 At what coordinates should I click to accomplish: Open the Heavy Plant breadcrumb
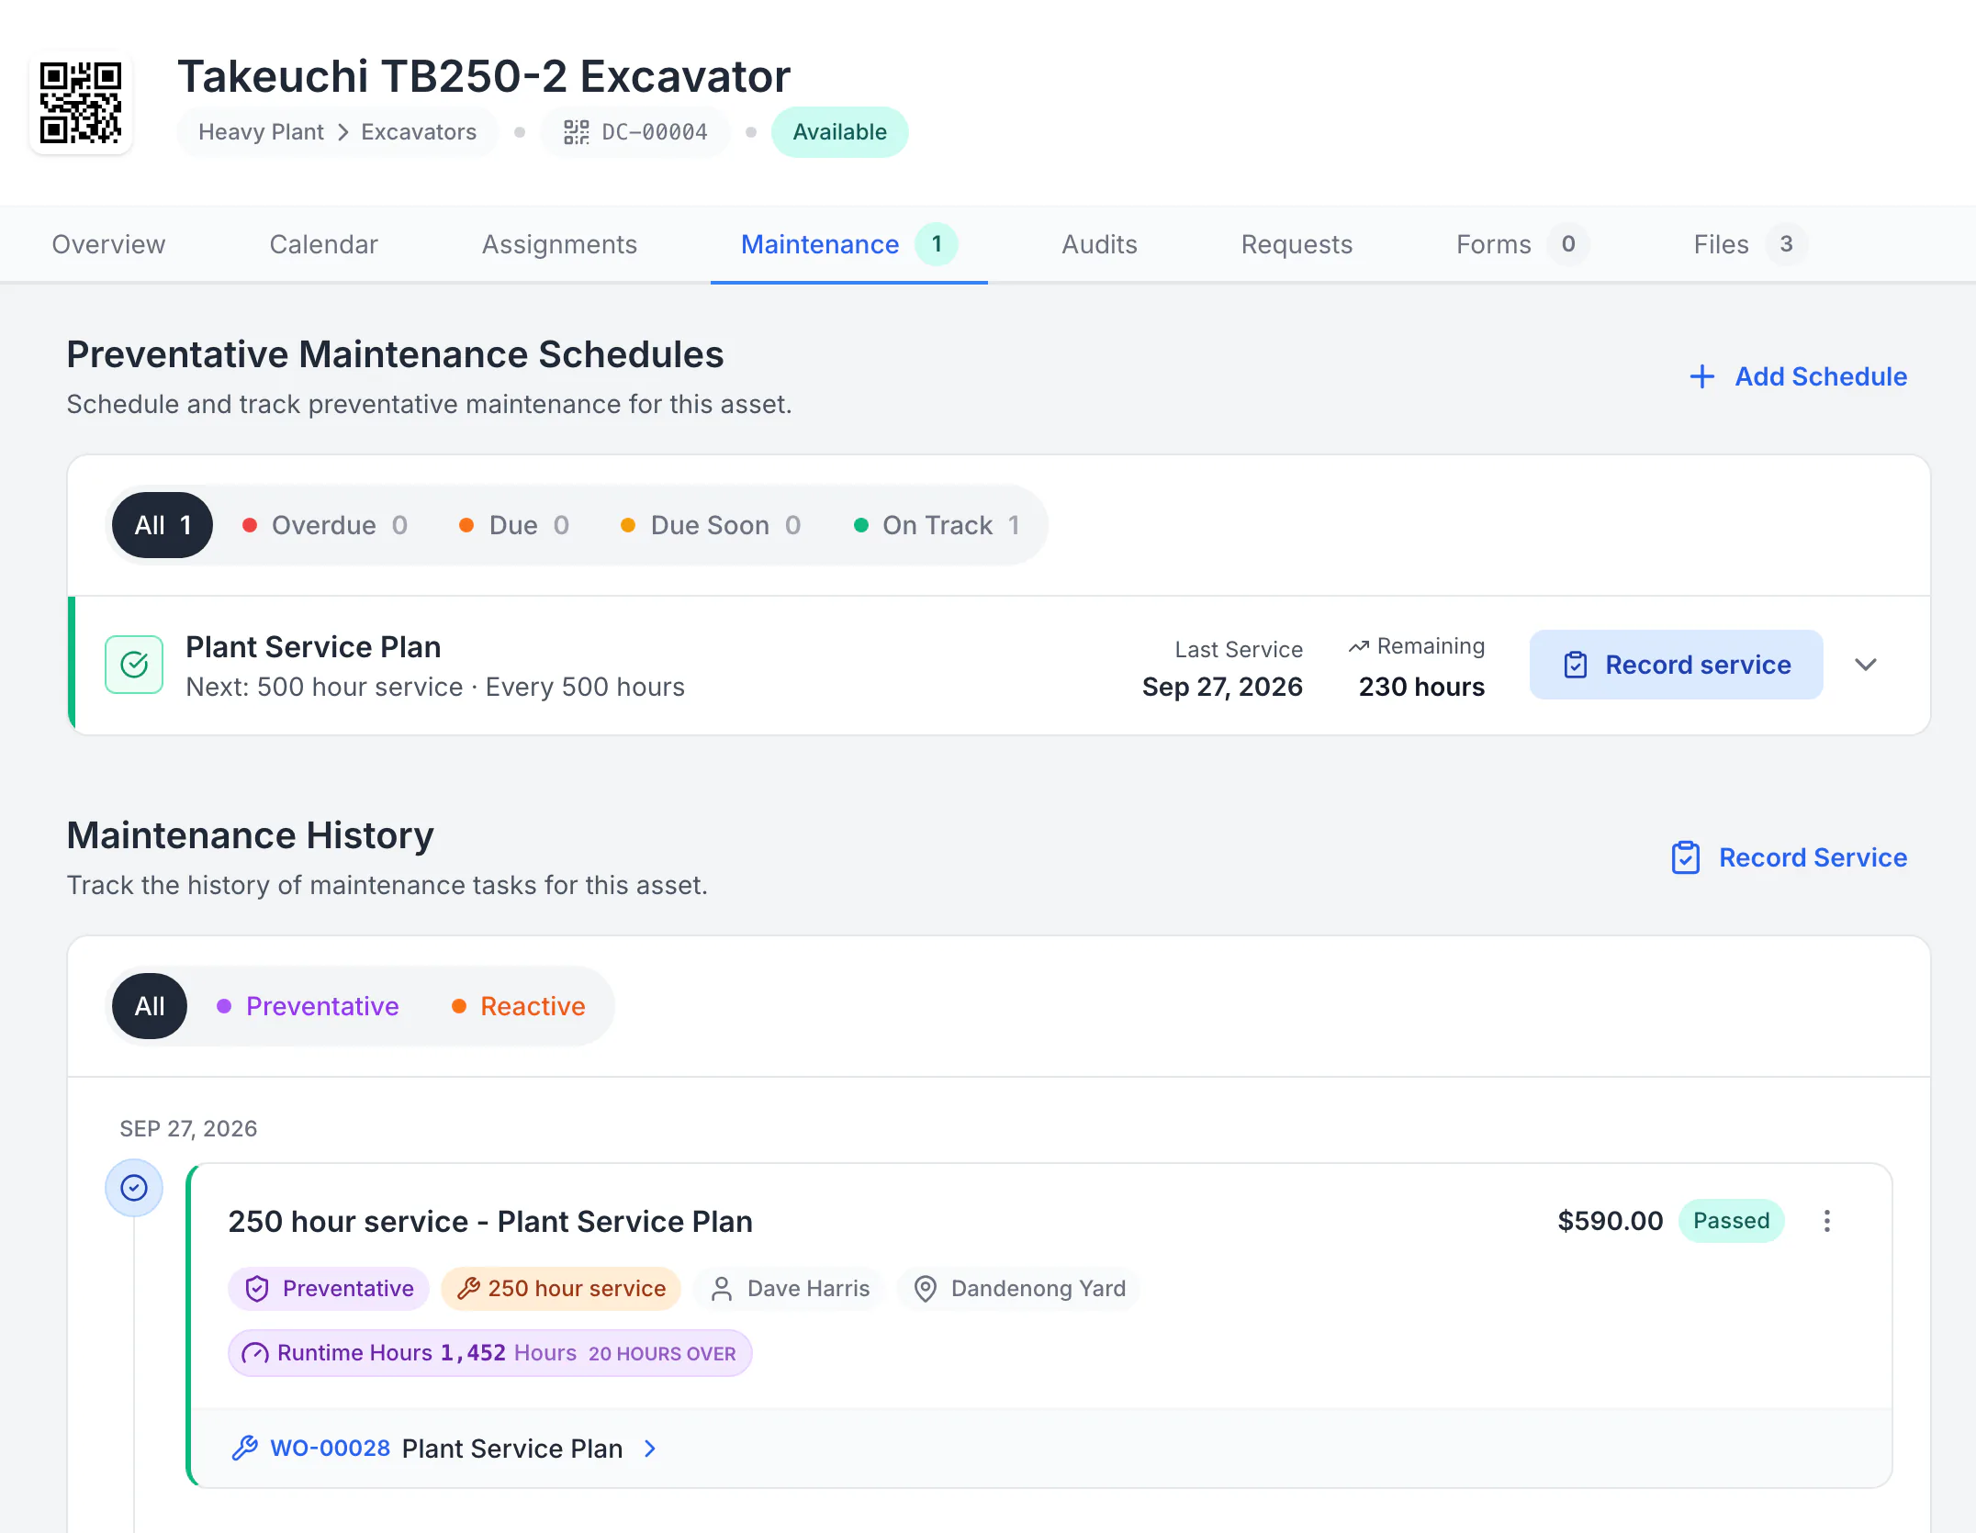[x=261, y=132]
